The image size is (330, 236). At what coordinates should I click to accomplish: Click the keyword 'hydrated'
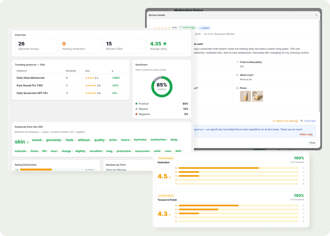[141, 140]
